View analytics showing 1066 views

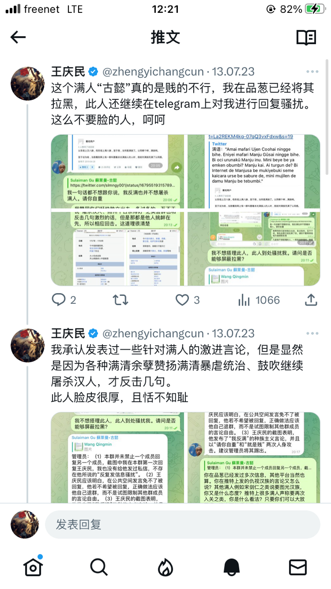pyautogui.click(x=259, y=300)
